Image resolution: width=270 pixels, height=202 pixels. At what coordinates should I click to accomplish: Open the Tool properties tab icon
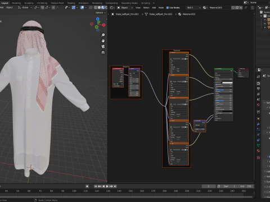pyautogui.click(x=258, y=76)
